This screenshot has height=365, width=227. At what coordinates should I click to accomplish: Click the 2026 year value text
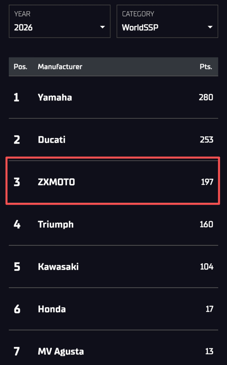pyautogui.click(x=23, y=28)
